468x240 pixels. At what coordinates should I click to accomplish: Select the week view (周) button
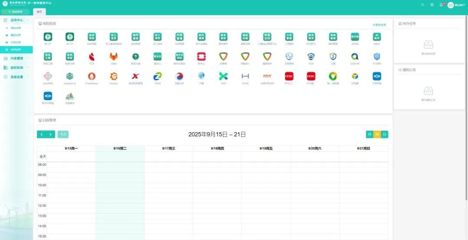[x=377, y=134]
